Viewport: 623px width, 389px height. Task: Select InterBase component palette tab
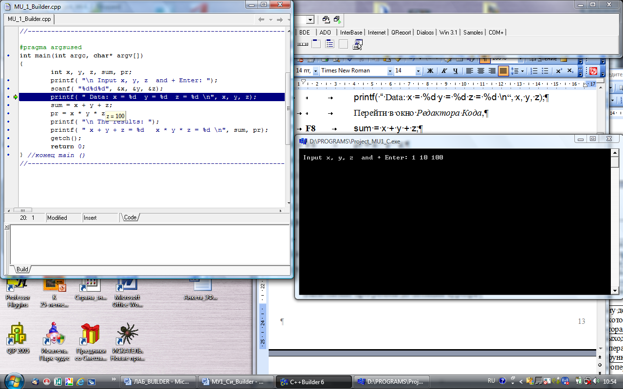coord(351,33)
